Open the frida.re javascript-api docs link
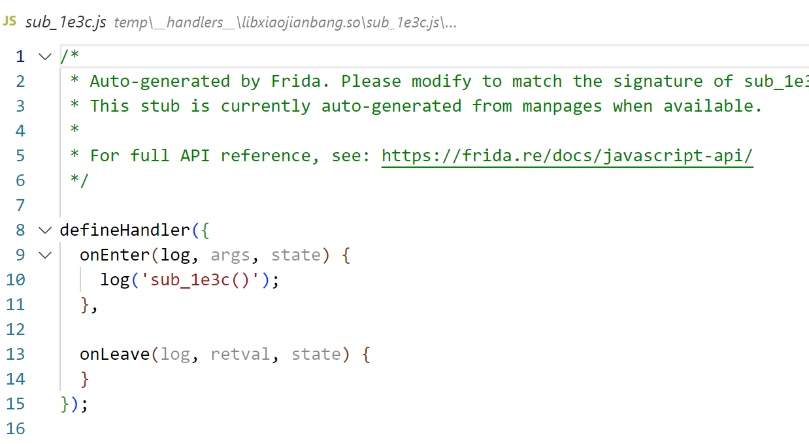 (567, 156)
